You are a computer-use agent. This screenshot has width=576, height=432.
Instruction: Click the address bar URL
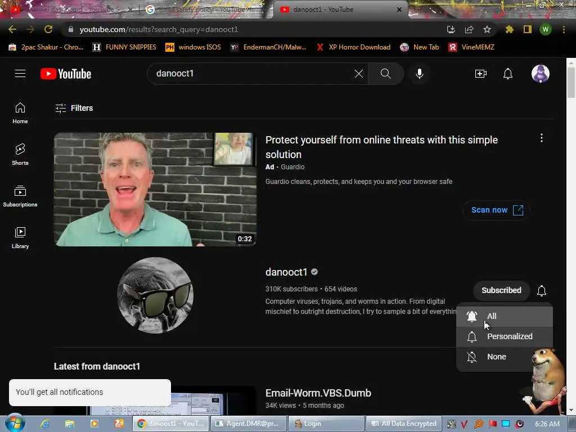(x=159, y=29)
